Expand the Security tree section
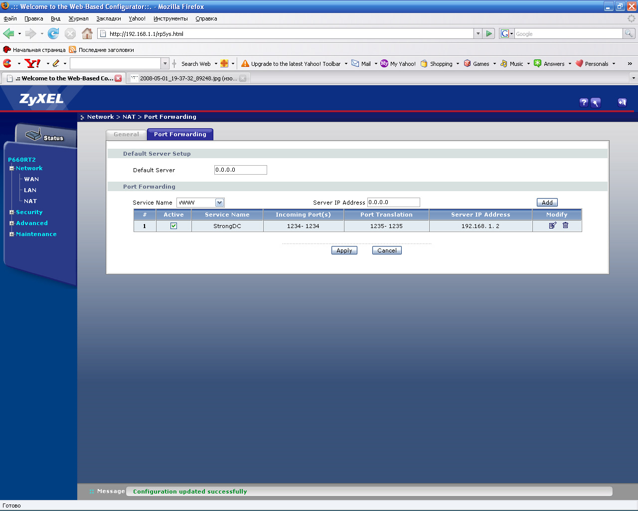Image resolution: width=638 pixels, height=511 pixels. click(x=11, y=212)
